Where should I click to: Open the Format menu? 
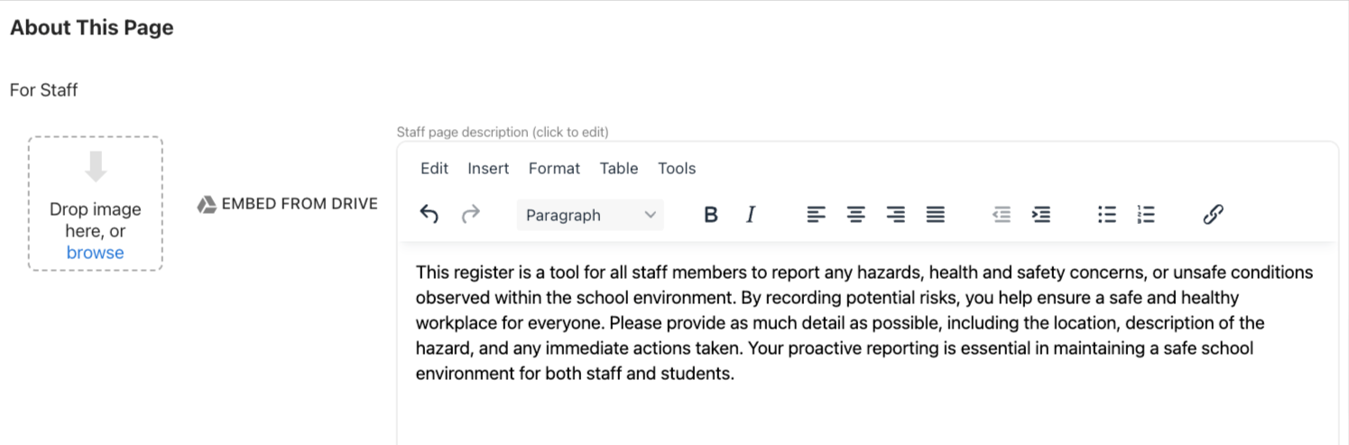[x=554, y=168]
